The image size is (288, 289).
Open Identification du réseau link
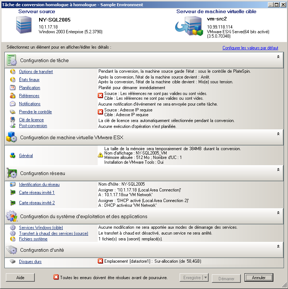tap(39, 185)
